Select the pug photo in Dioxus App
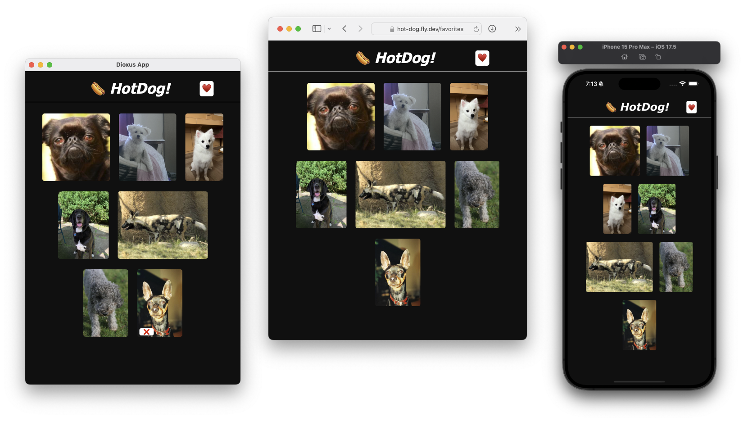The width and height of the screenshot is (743, 421). click(76, 147)
